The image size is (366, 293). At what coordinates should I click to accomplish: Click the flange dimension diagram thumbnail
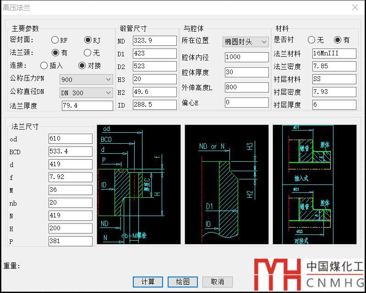coord(139,184)
